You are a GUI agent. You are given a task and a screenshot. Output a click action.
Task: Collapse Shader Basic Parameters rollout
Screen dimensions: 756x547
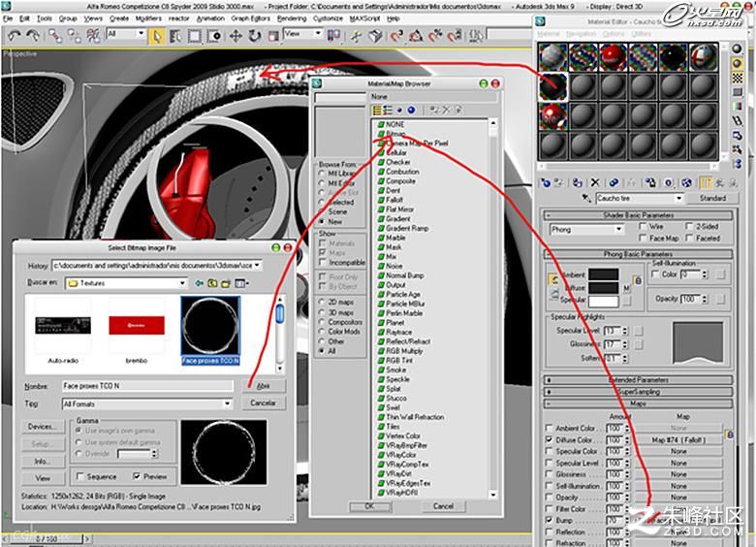coord(639,215)
